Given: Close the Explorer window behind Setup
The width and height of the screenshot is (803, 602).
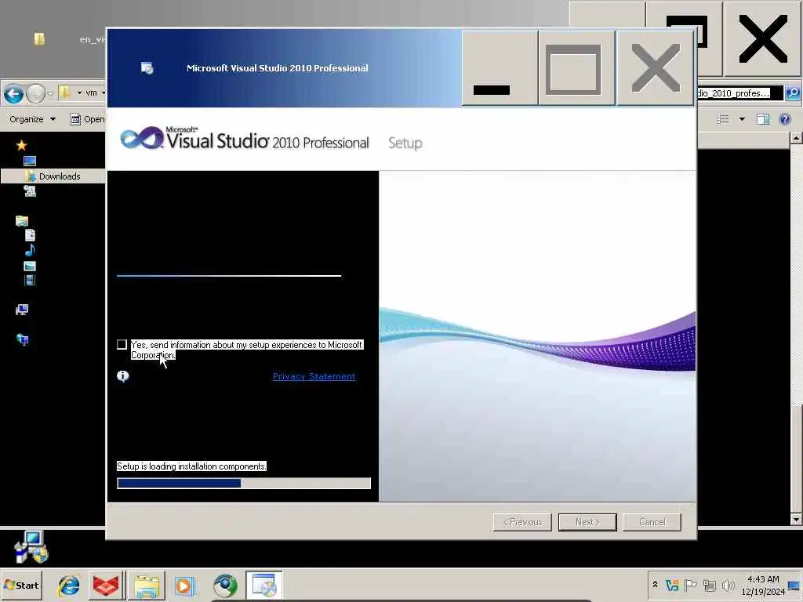Looking at the screenshot, I should [x=763, y=38].
